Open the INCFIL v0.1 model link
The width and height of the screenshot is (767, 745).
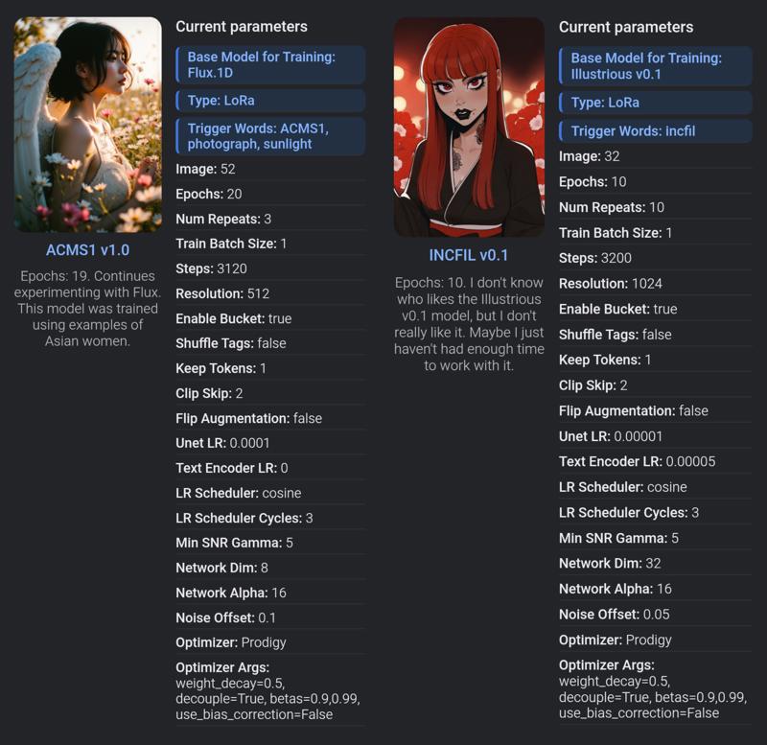tap(469, 255)
